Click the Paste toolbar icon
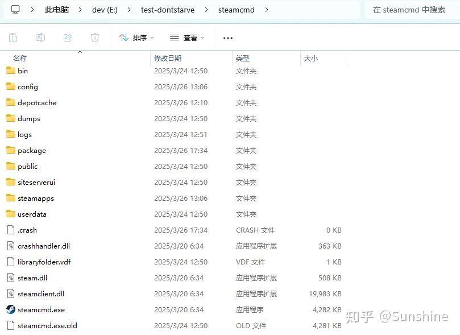The width and height of the screenshot is (460, 335). click(13, 38)
